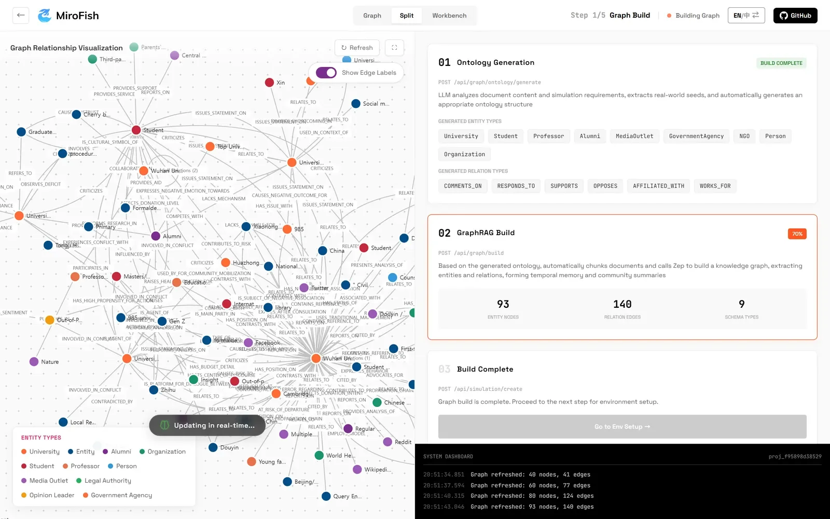Viewport: 830px width, 519px height.
Task: Click the back arrow button
Action: [21, 15]
